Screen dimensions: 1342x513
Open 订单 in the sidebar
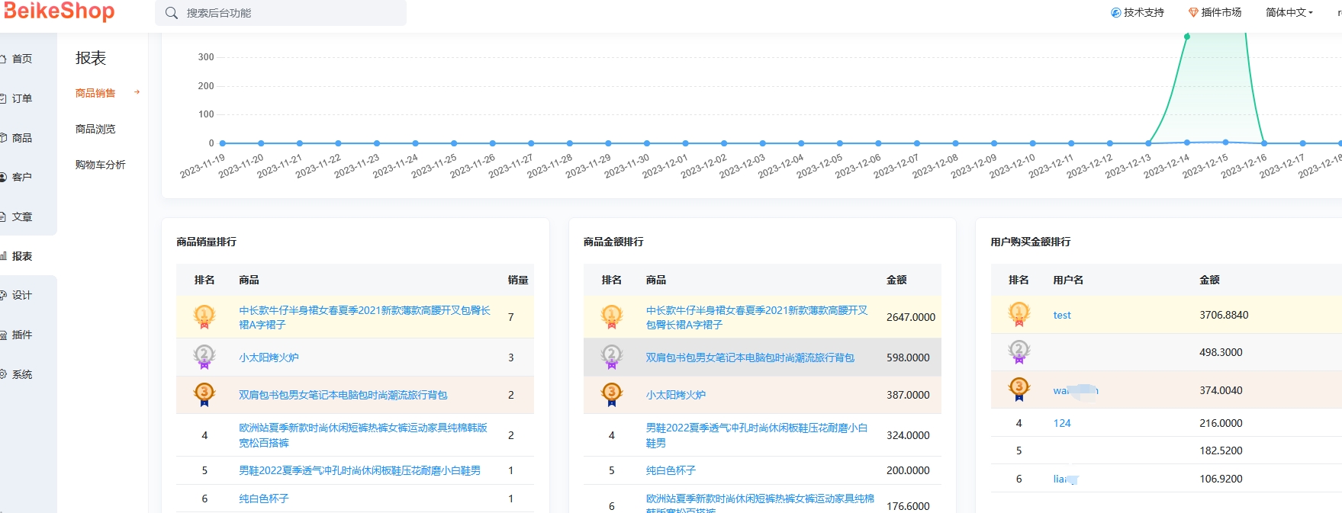pos(22,98)
